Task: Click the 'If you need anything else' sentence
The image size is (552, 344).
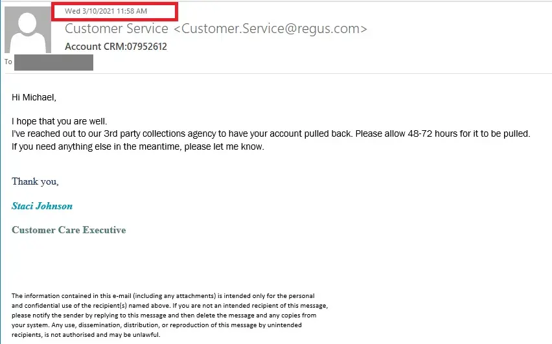Action: (138, 146)
